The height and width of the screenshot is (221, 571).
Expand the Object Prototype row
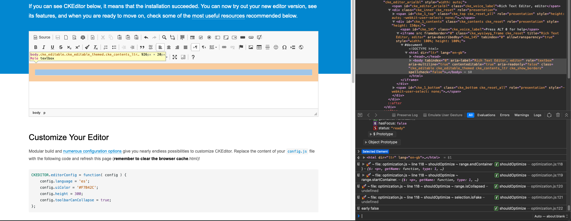(366, 142)
